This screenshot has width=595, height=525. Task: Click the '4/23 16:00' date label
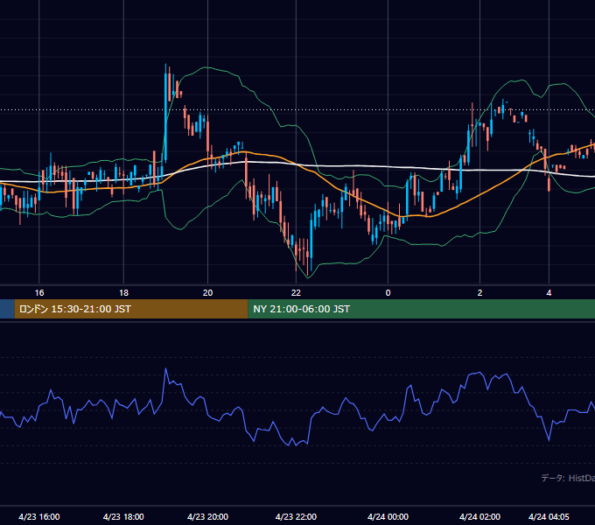(x=39, y=516)
